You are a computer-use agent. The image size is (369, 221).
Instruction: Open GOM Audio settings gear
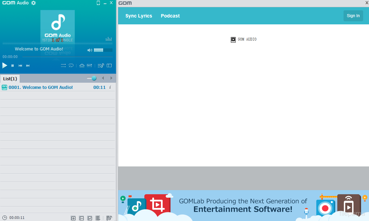coord(34,3)
